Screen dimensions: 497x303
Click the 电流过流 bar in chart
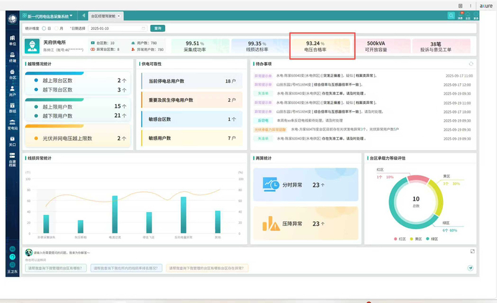115,214
